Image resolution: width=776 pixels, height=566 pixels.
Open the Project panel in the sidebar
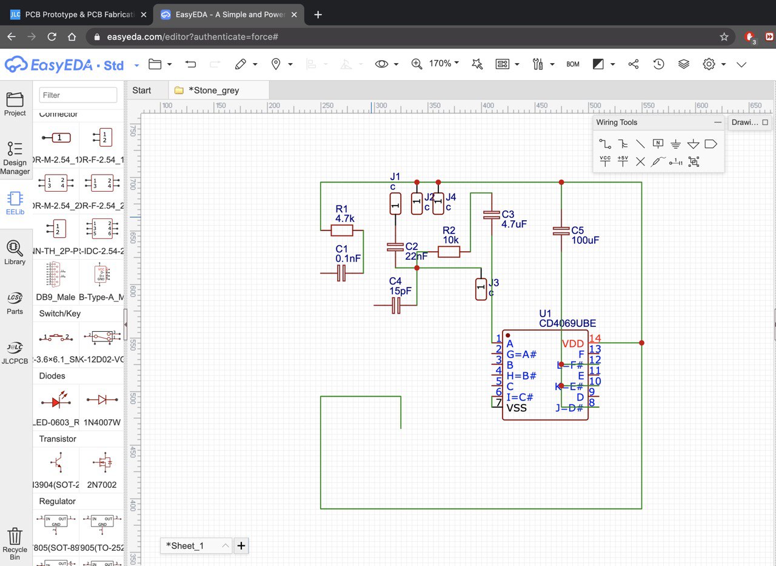[x=15, y=104]
